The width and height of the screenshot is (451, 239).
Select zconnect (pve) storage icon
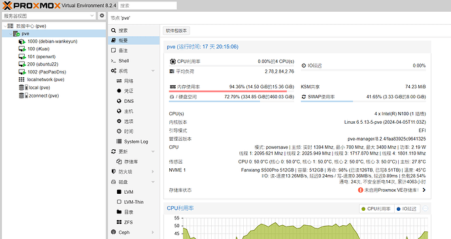[23, 96]
